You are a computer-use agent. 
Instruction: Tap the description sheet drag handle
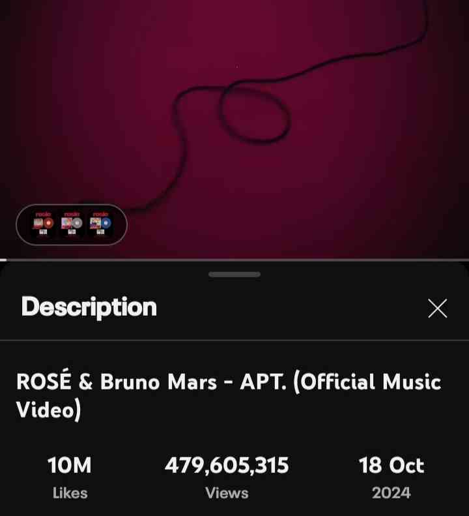(234, 274)
